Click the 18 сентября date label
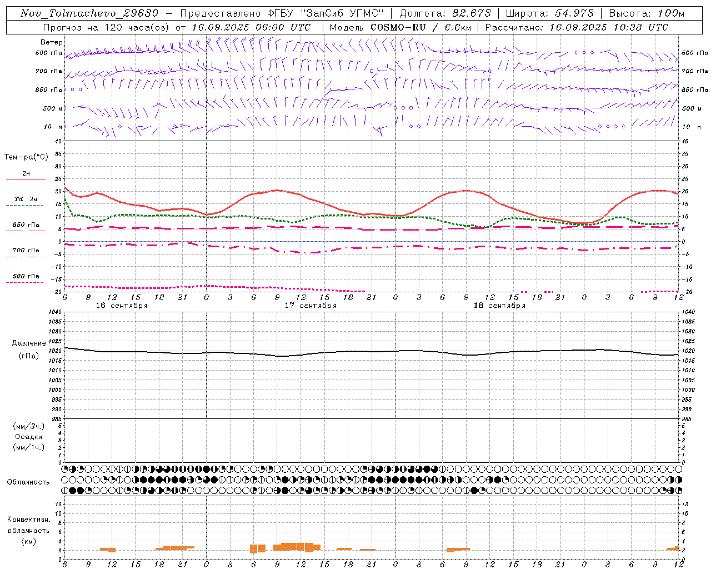 (x=499, y=306)
